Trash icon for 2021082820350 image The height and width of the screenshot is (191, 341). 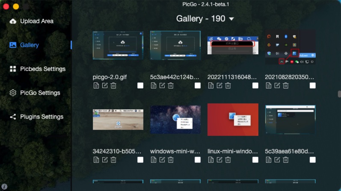click(286, 85)
